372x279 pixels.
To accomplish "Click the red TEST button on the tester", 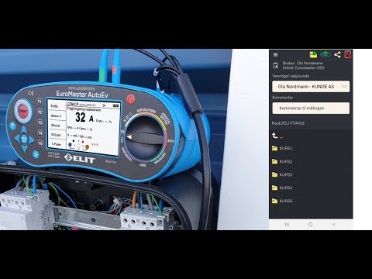I will point(23,112).
